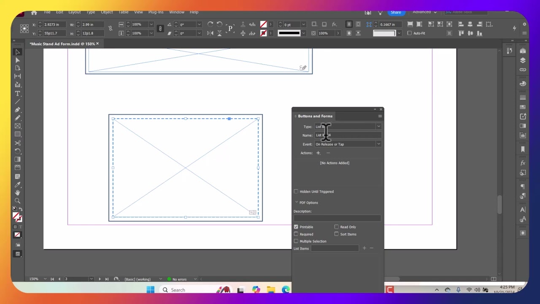Image resolution: width=540 pixels, height=304 pixels.
Task: Select the Scissors tool
Action: coord(17,143)
